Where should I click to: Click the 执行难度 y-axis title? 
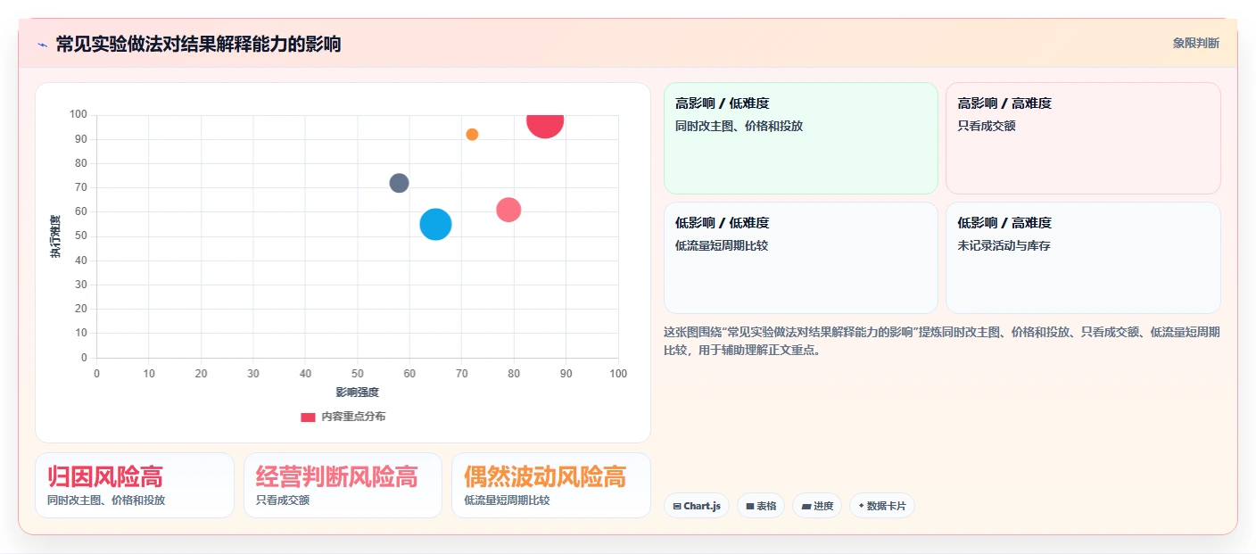[x=55, y=236]
